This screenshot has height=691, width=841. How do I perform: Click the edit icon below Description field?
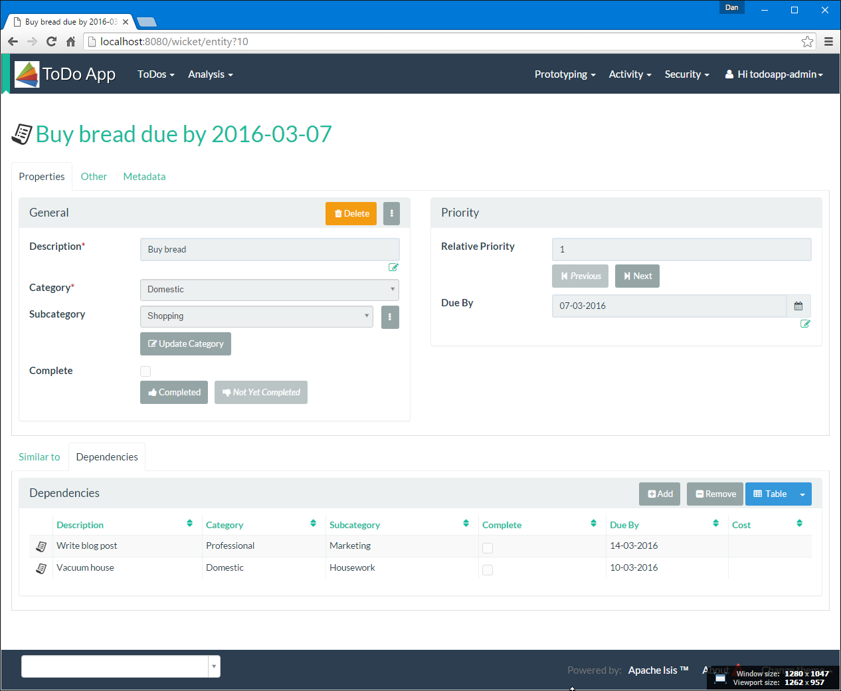click(x=393, y=267)
